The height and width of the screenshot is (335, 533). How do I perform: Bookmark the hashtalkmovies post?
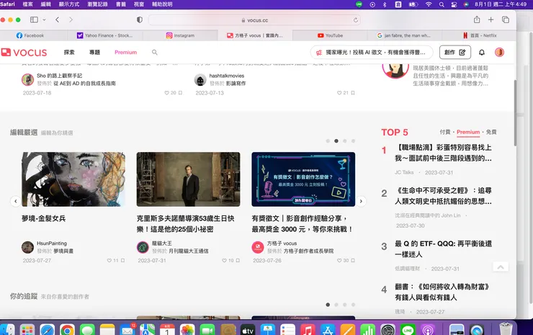353,93
